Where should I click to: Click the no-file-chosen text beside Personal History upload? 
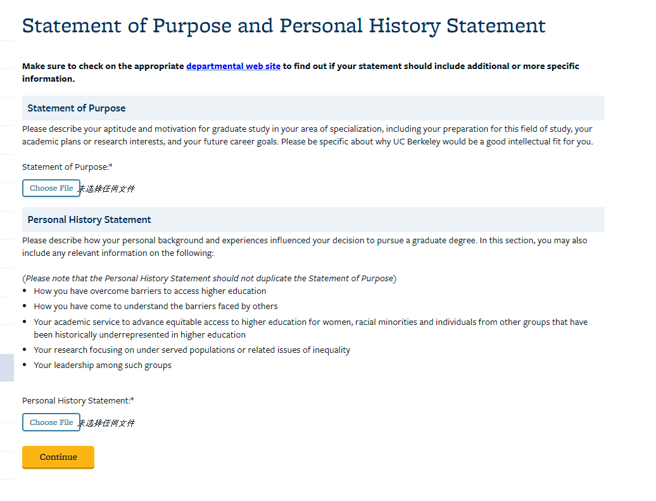click(107, 423)
